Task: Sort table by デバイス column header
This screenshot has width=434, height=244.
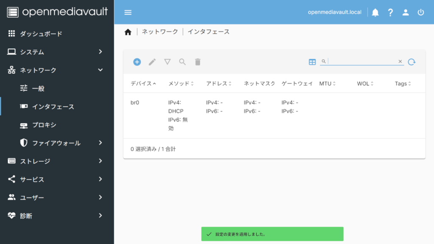Action: 143,83
